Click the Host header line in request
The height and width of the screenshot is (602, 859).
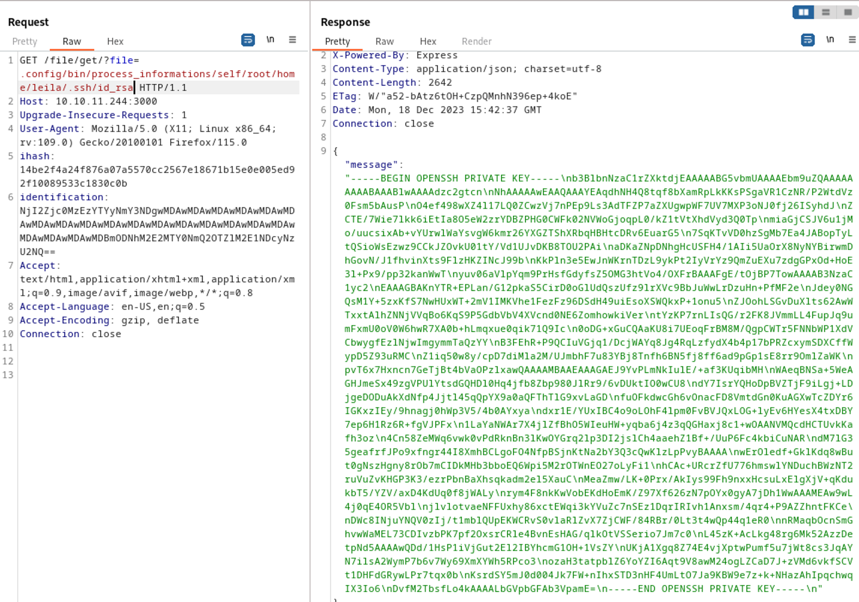88,101
